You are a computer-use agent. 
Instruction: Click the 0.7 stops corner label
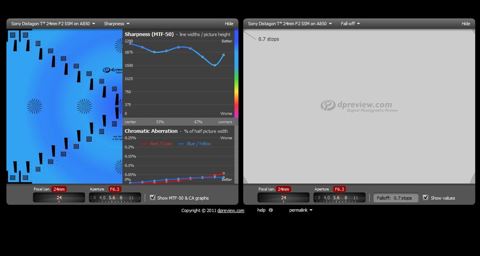point(269,39)
